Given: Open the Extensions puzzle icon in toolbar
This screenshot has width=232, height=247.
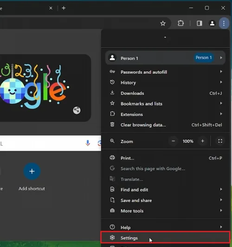Looking at the screenshot, I should (x=180, y=23).
